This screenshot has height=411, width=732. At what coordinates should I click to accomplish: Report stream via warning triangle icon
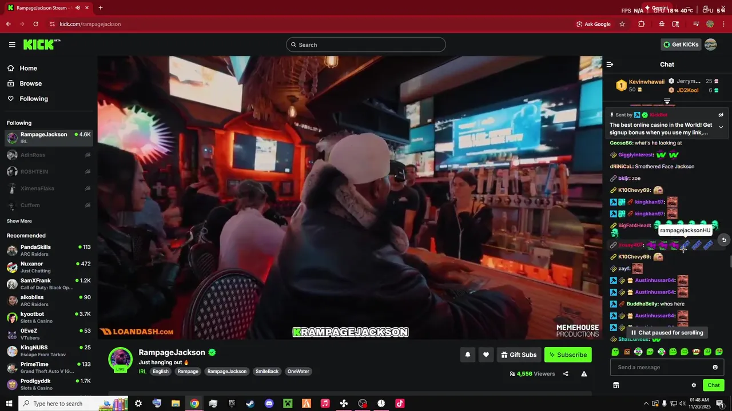(x=584, y=374)
